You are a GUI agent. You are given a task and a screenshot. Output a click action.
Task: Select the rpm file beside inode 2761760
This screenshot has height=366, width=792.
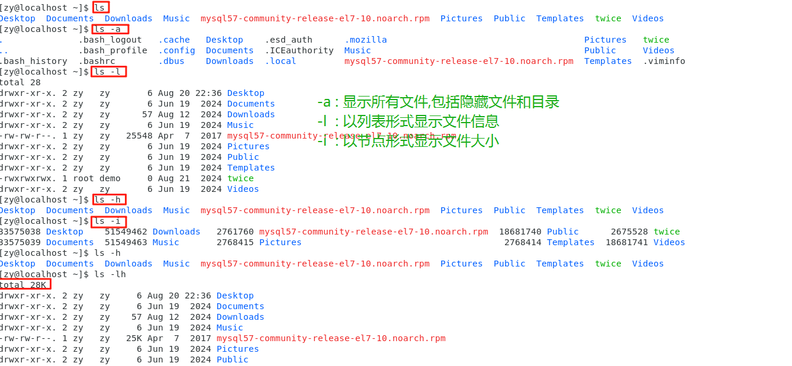[x=374, y=232]
